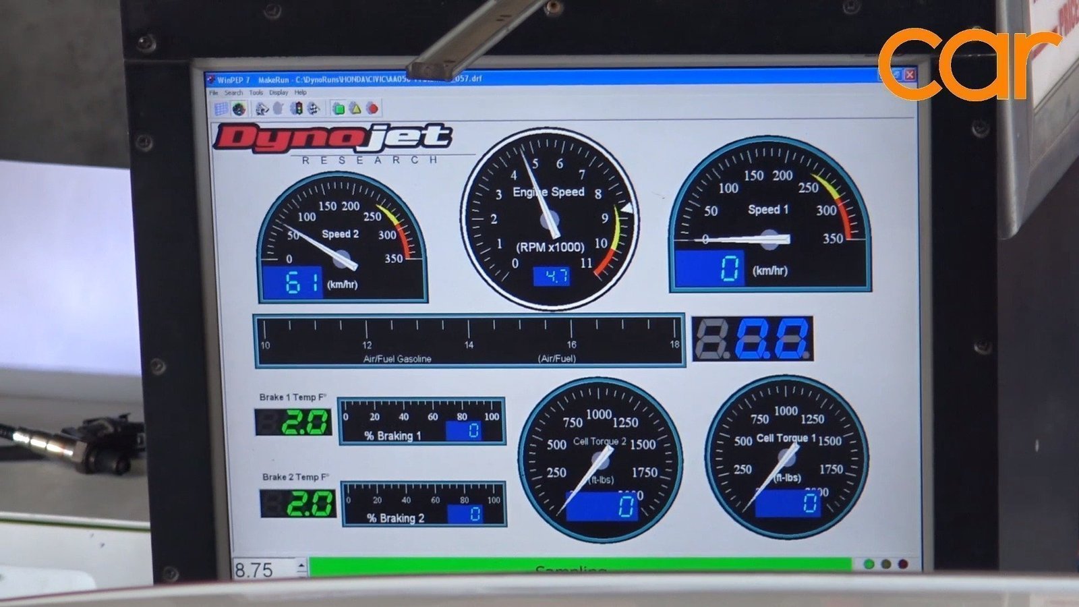Click the up arrow on 8.75 stepper
The height and width of the screenshot is (607, 1079).
point(301,565)
